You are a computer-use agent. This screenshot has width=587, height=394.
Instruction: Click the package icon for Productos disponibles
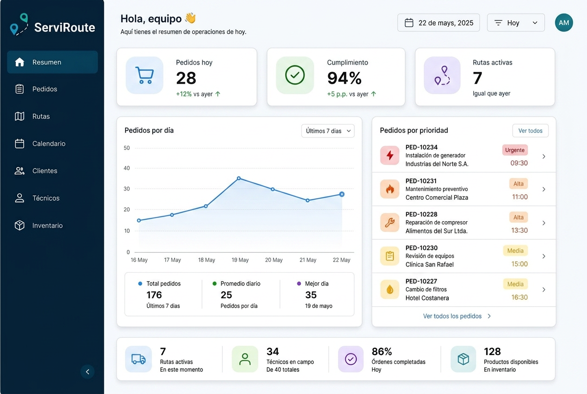pyautogui.click(x=463, y=359)
